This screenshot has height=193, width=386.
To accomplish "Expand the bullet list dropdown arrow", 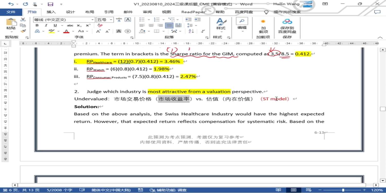I will click(x=149, y=20).
